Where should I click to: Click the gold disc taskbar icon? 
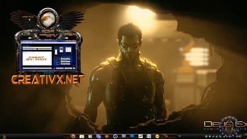(x=157, y=136)
